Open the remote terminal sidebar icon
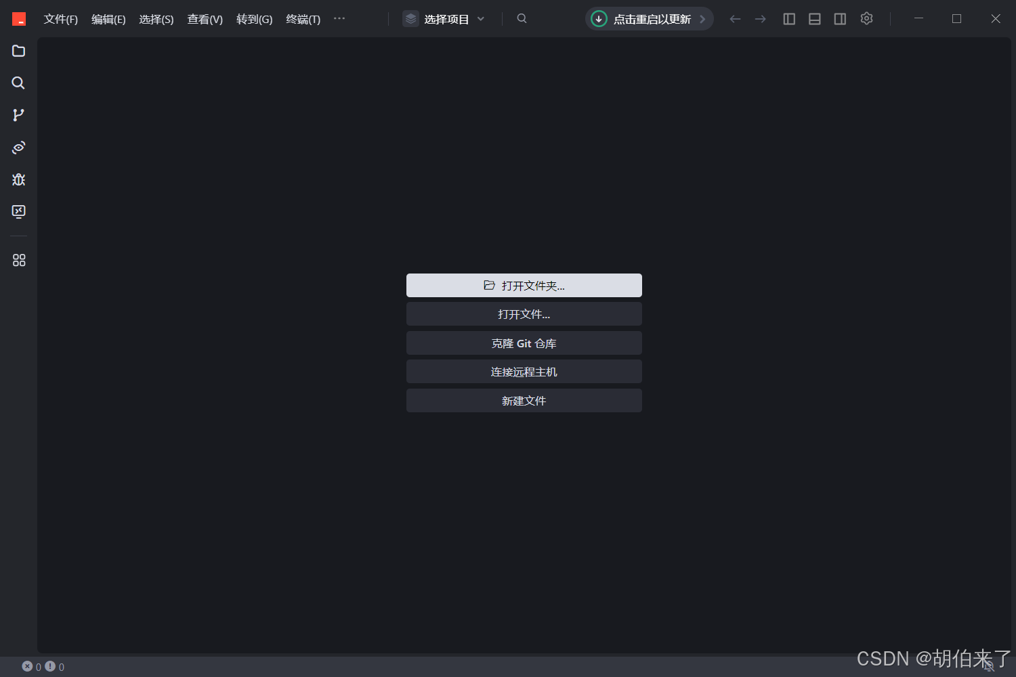Viewport: 1016px width, 677px height. coord(18,211)
